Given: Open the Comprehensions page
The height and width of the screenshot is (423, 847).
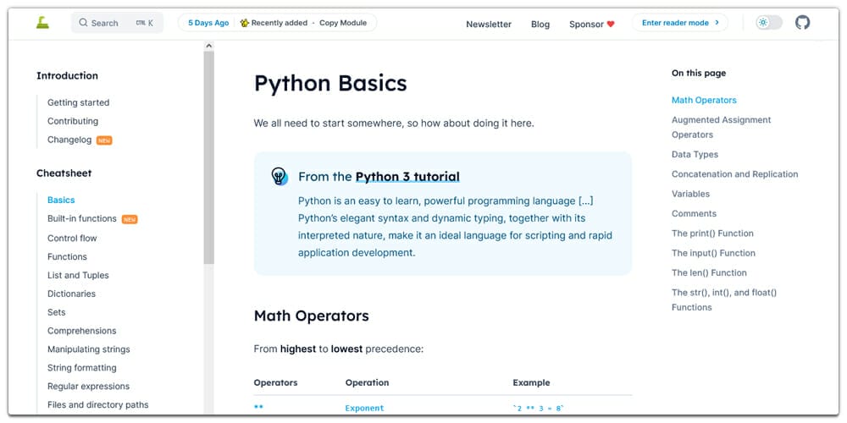Looking at the screenshot, I should tap(81, 331).
